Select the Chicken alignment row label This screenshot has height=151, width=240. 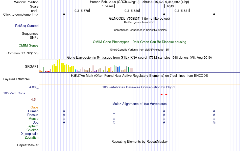coord(32,130)
